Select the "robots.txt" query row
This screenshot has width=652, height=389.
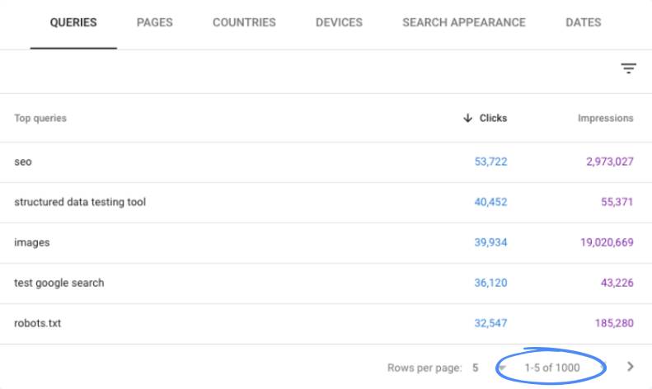(x=38, y=324)
